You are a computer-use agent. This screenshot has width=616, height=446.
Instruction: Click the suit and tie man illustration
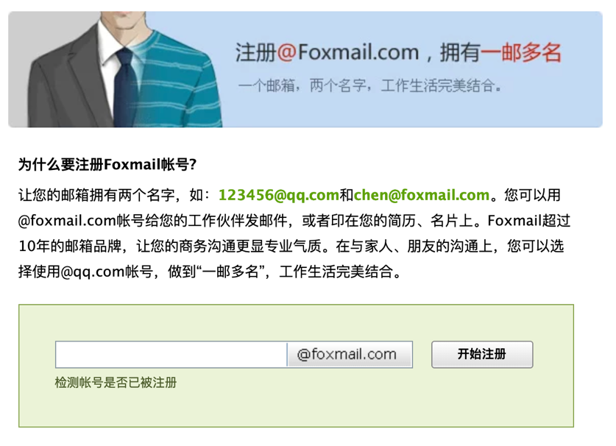[x=116, y=69]
